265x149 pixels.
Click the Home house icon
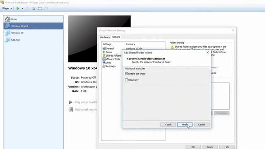(x=7, y=19)
